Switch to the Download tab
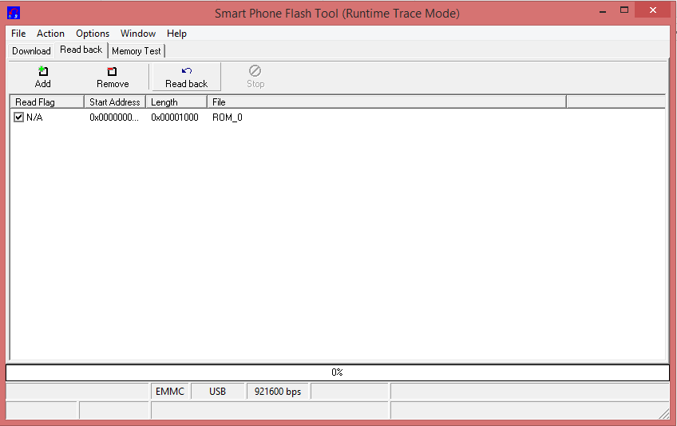The image size is (677, 426). click(31, 51)
